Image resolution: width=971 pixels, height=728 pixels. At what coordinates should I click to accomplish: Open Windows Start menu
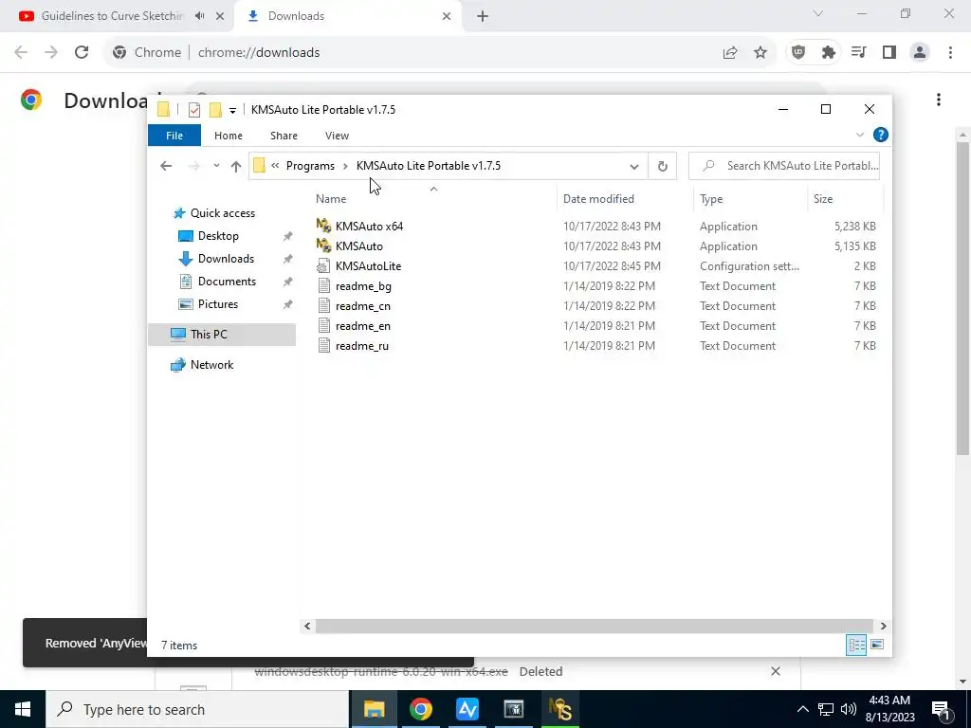pos(23,709)
